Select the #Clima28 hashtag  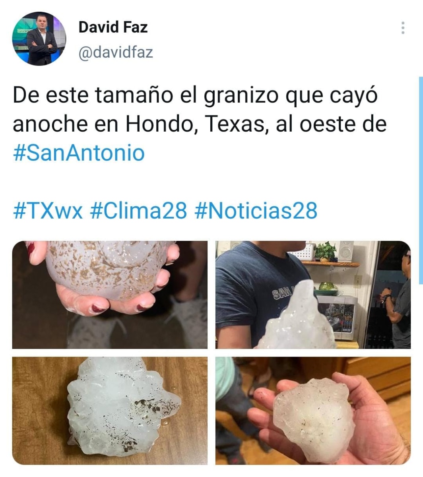(x=139, y=210)
